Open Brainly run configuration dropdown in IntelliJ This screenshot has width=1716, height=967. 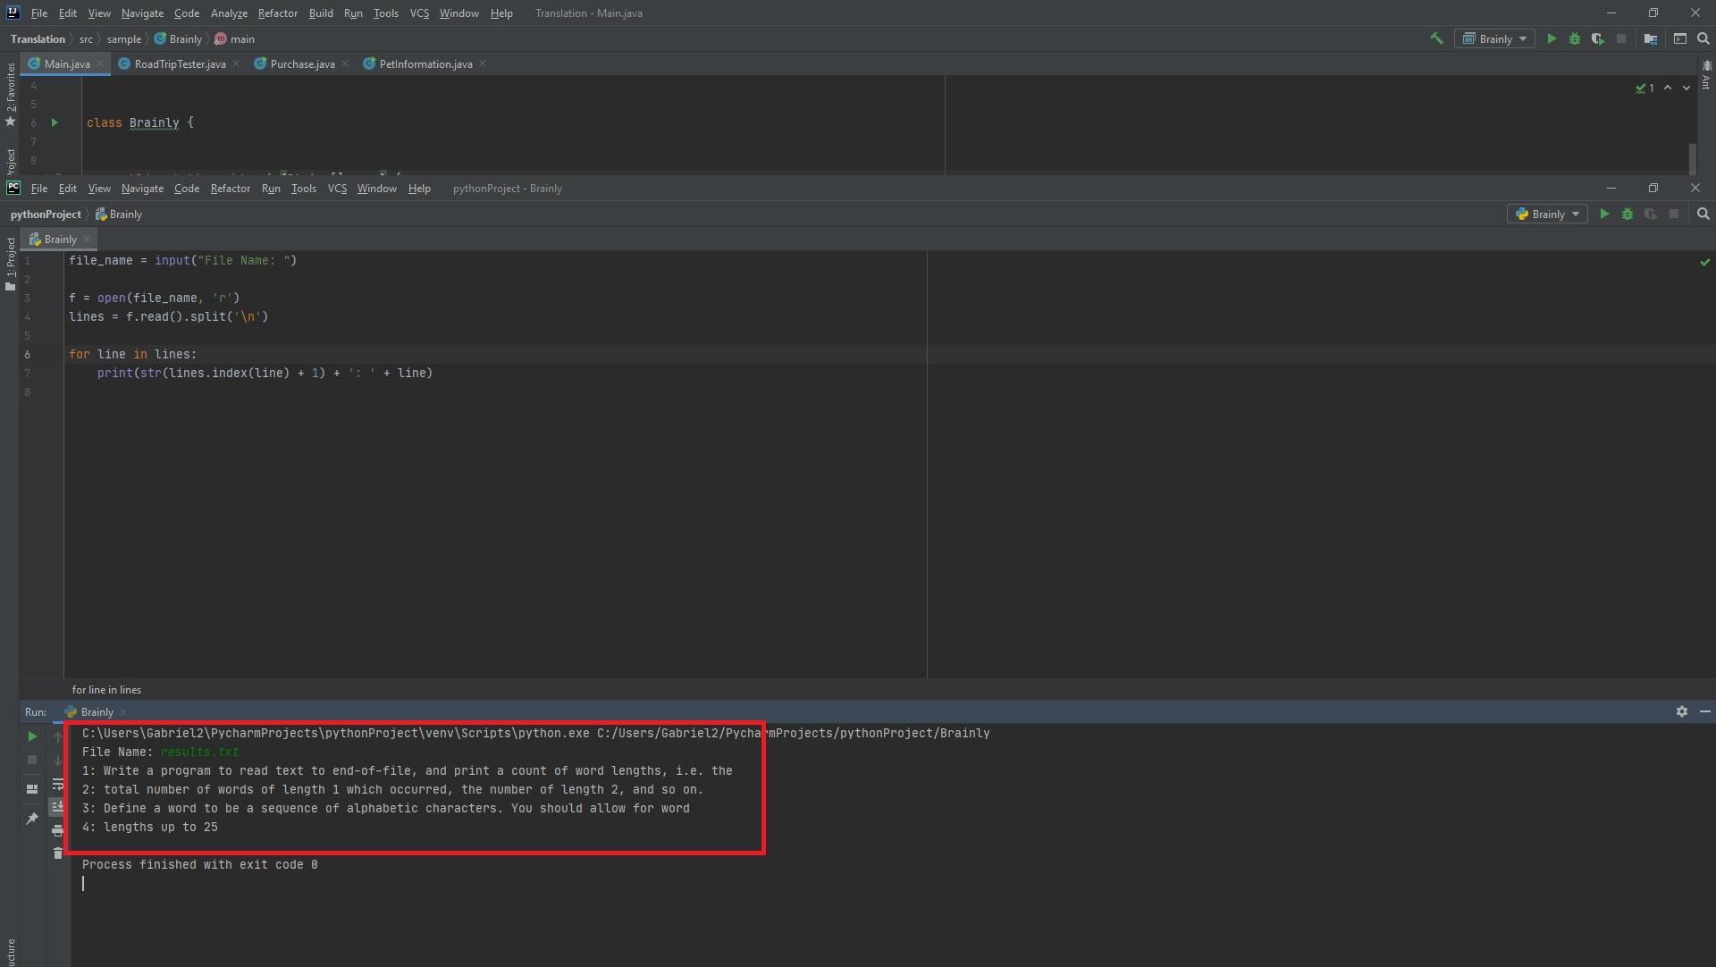click(x=1494, y=38)
